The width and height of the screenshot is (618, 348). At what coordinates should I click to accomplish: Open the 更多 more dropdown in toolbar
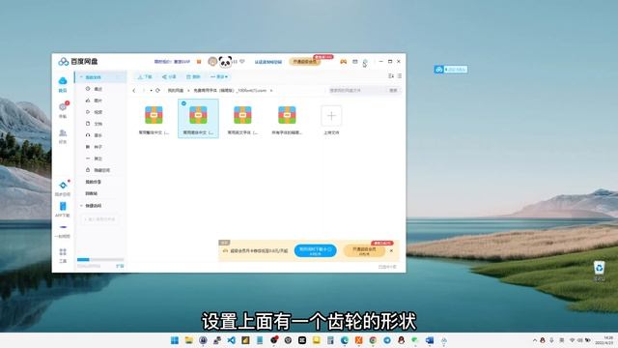(x=219, y=76)
